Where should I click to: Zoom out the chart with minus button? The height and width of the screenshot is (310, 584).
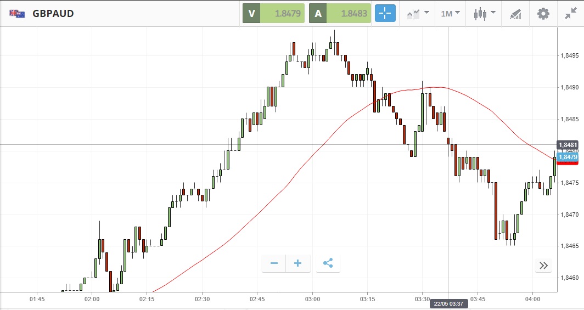click(x=274, y=263)
